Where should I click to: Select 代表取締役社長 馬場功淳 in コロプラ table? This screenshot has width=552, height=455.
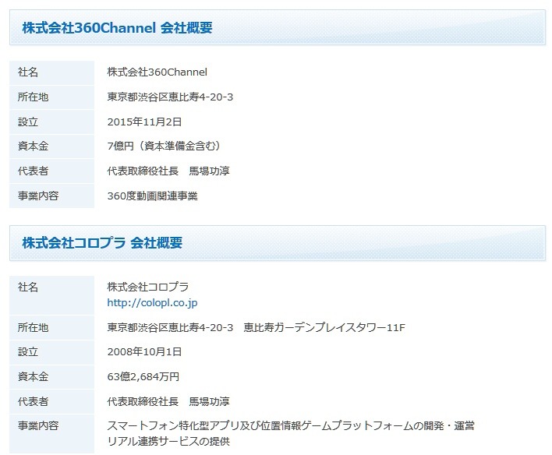point(168,401)
